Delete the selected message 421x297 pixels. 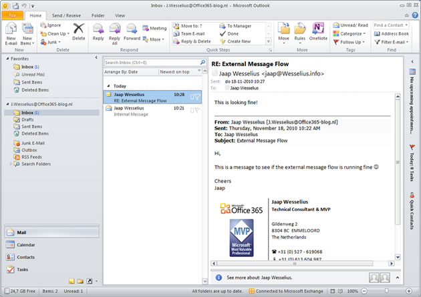[x=78, y=31]
